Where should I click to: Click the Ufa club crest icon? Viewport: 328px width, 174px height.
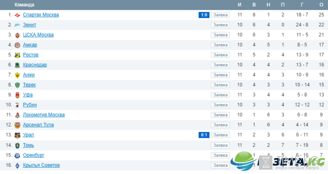click(x=17, y=95)
